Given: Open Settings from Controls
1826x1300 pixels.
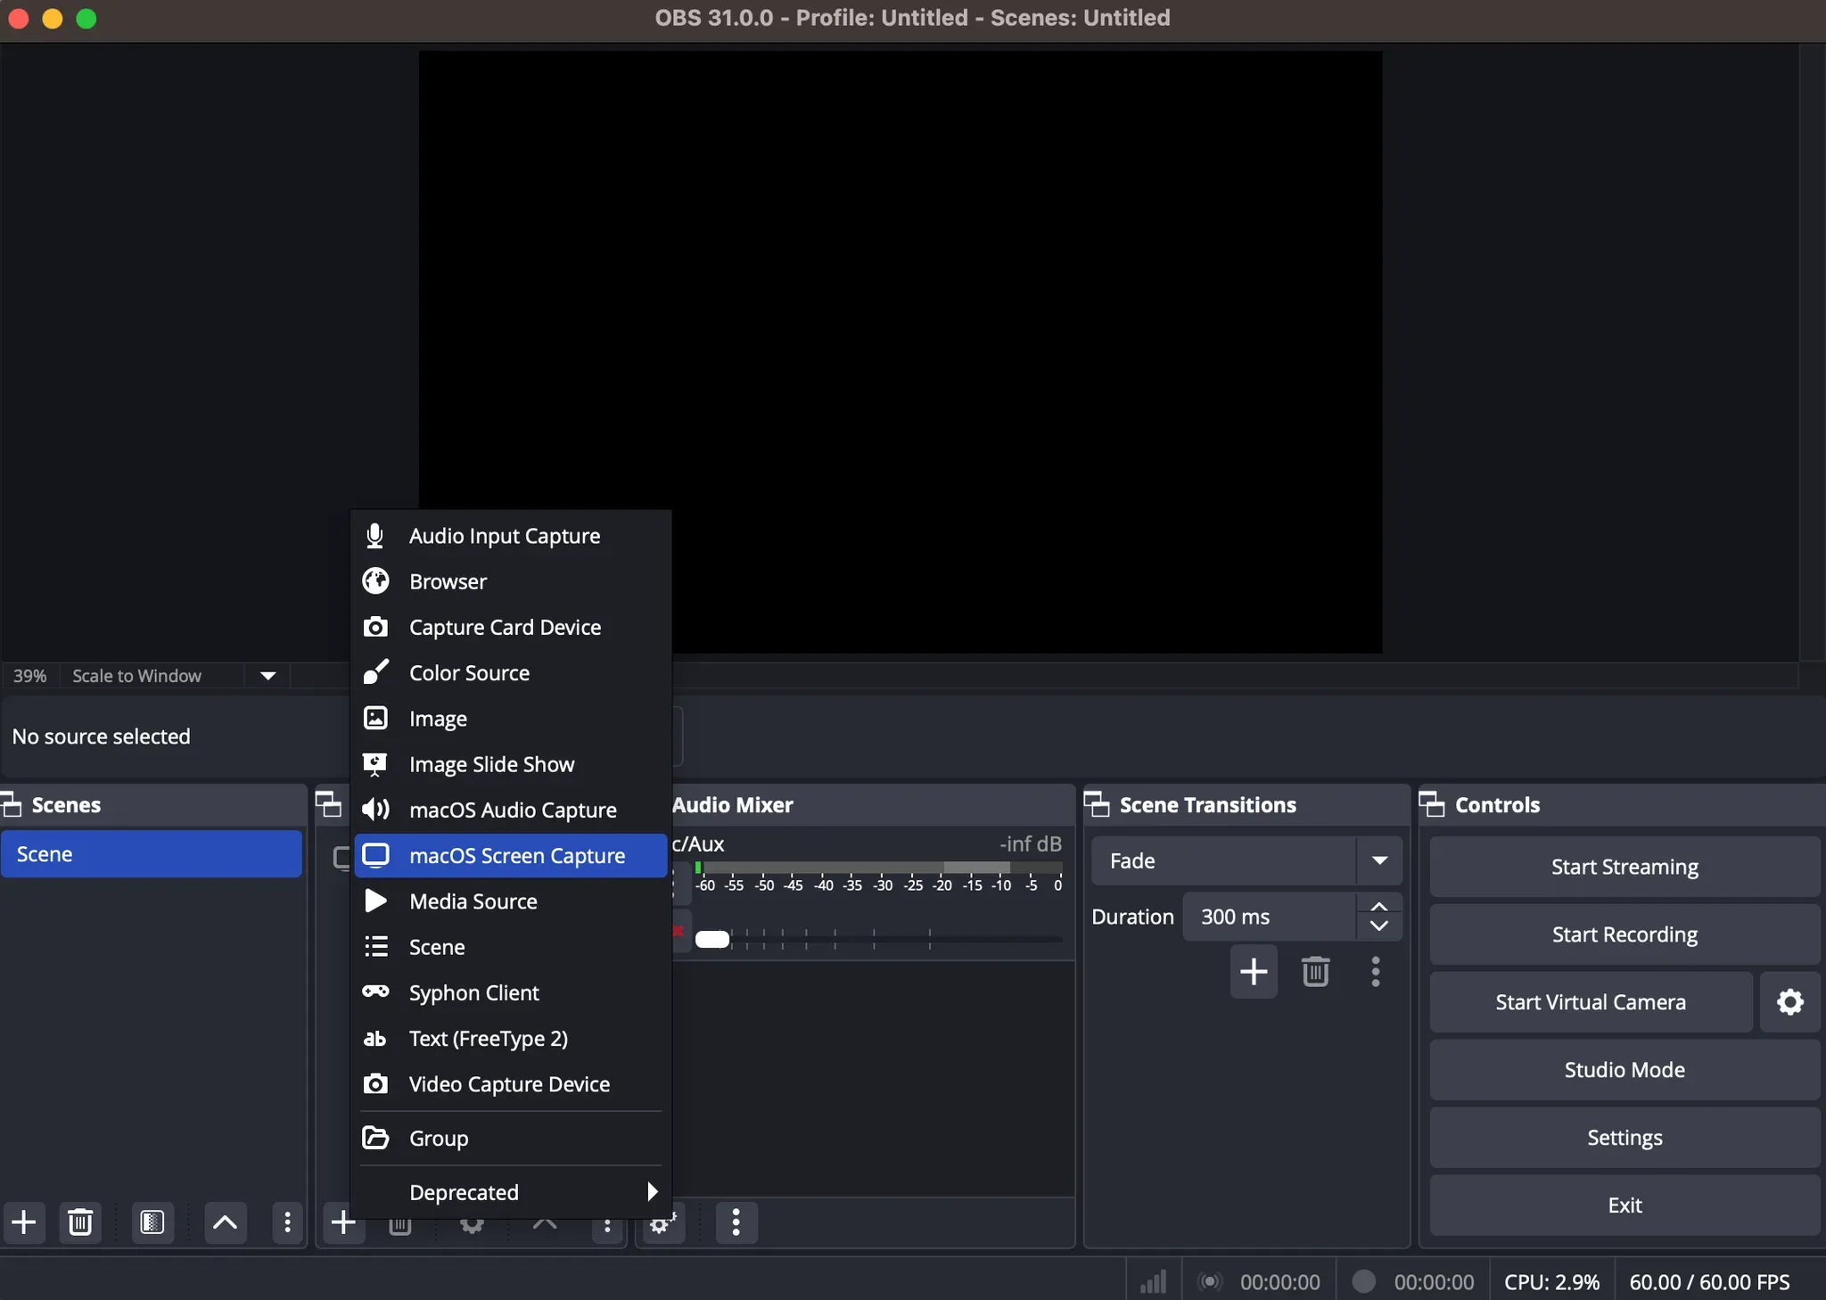Looking at the screenshot, I should 1624,1138.
